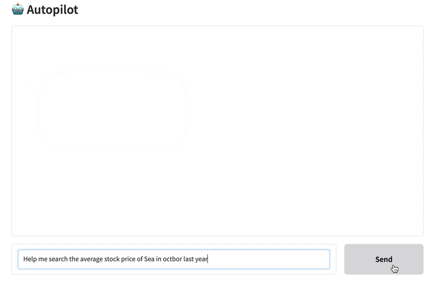Place cursor at the start of "Help me"
Viewport: 434px width, 284px height.
click(x=24, y=259)
